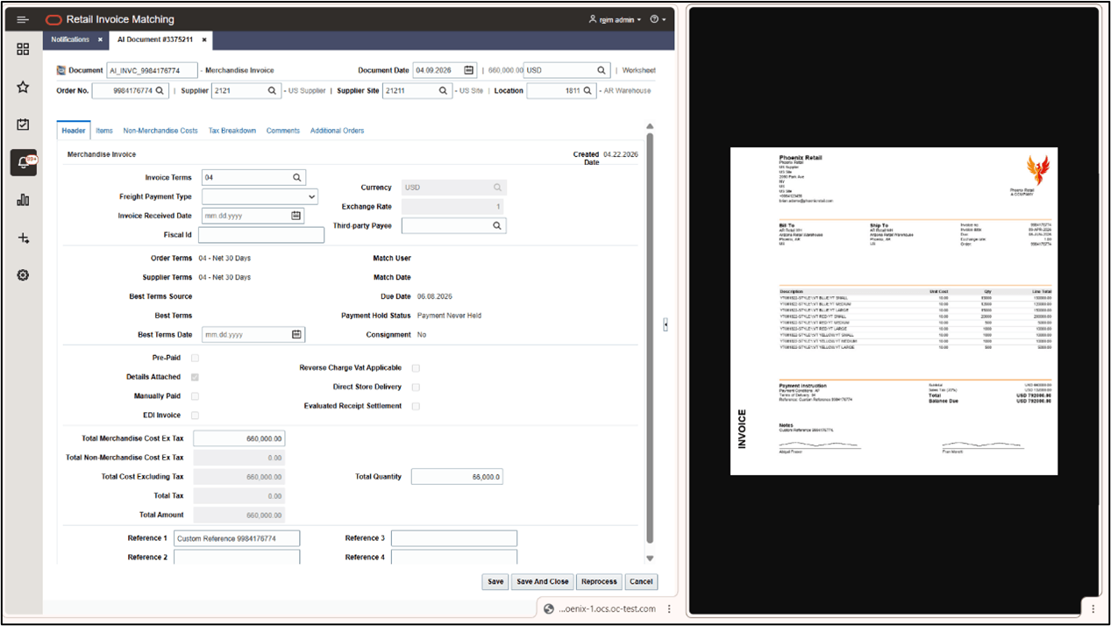Open Notifications bell icon in sidebar
The width and height of the screenshot is (1111, 626).
point(24,162)
